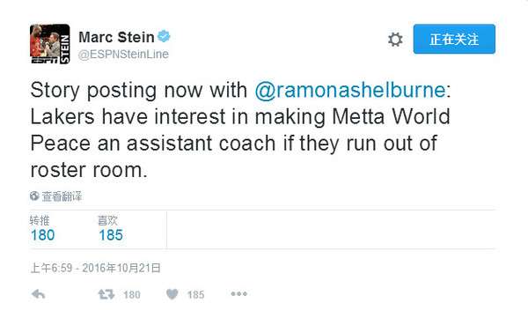528x325 pixels.
Task: Open the gear settings dropdown
Action: 395,40
